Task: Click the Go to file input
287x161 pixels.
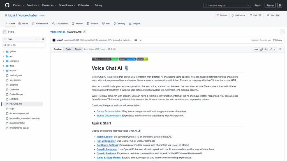Action: [x=23, y=45]
